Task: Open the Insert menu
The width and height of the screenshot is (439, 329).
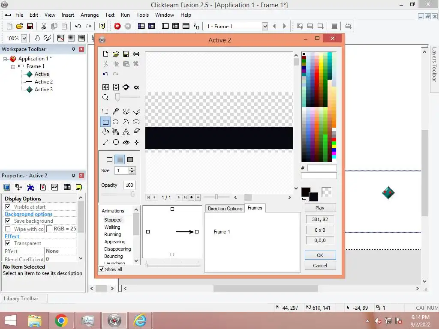Action: tap(68, 15)
